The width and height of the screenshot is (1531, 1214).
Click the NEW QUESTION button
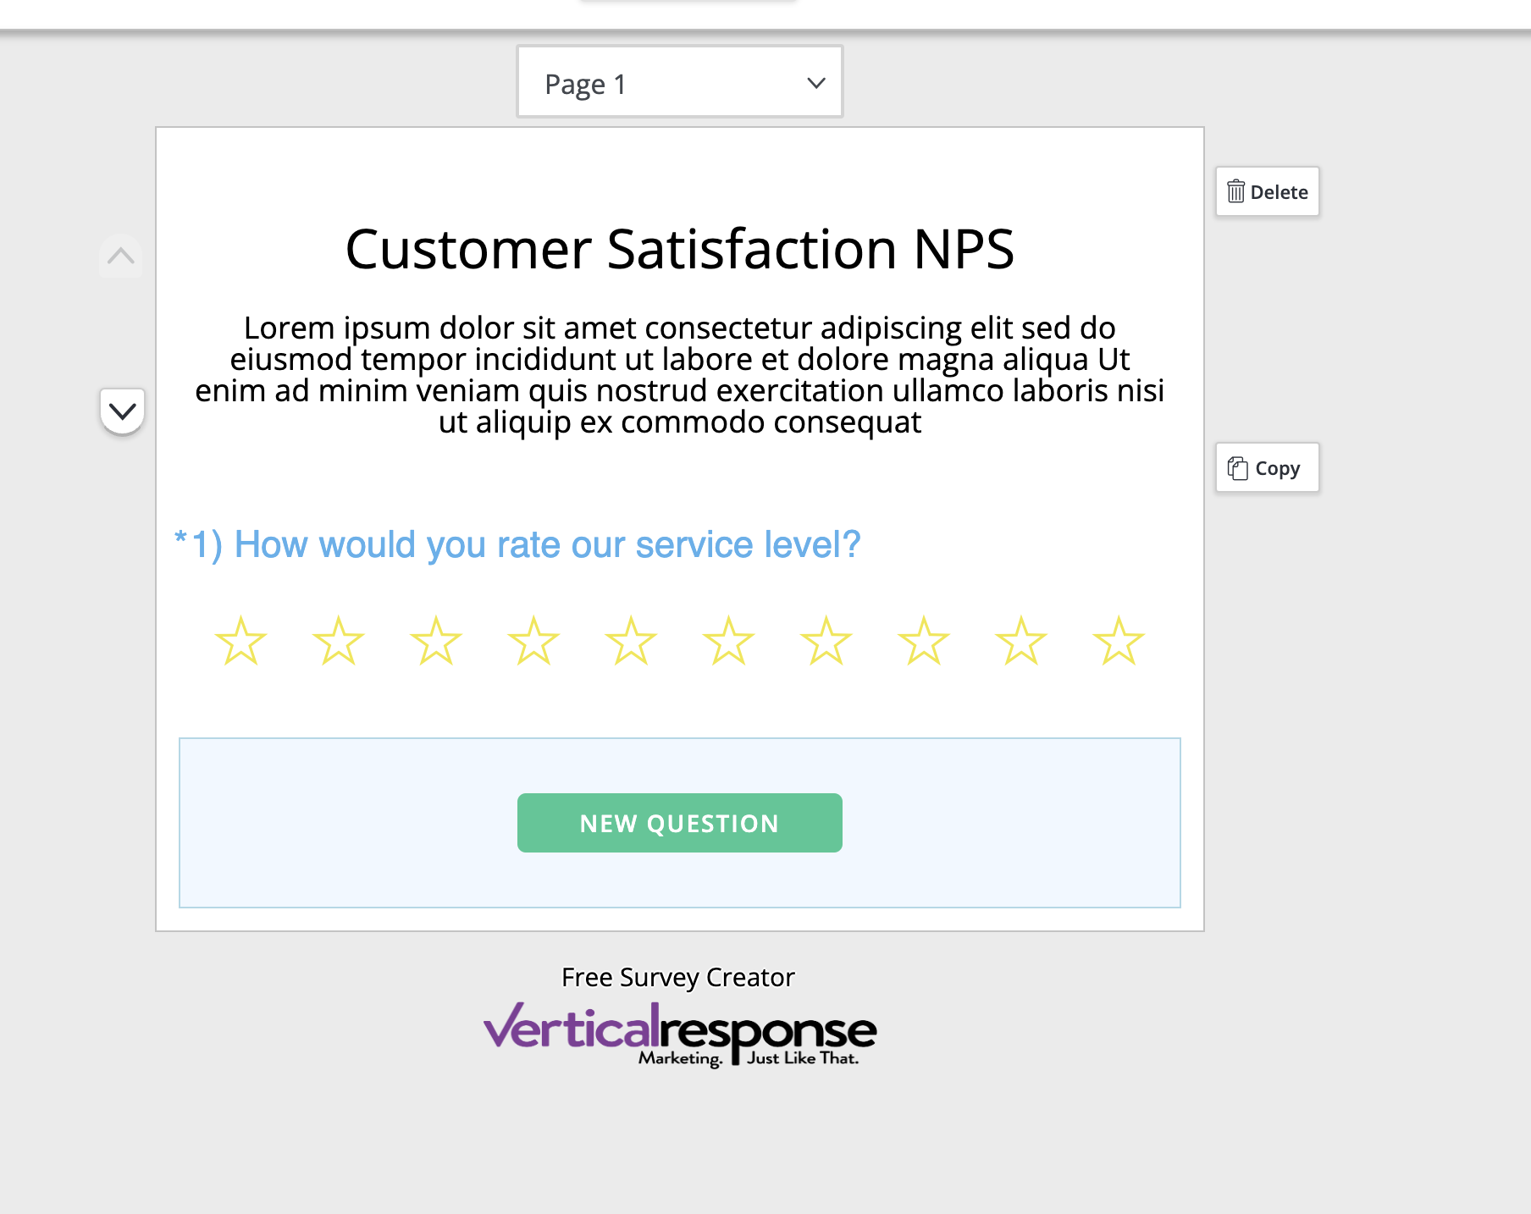coord(679,822)
